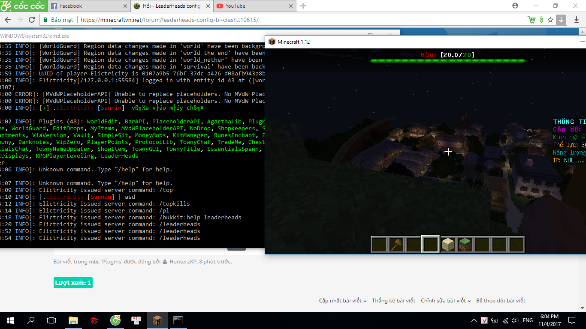Switch to the Facebook tab

[88, 6]
